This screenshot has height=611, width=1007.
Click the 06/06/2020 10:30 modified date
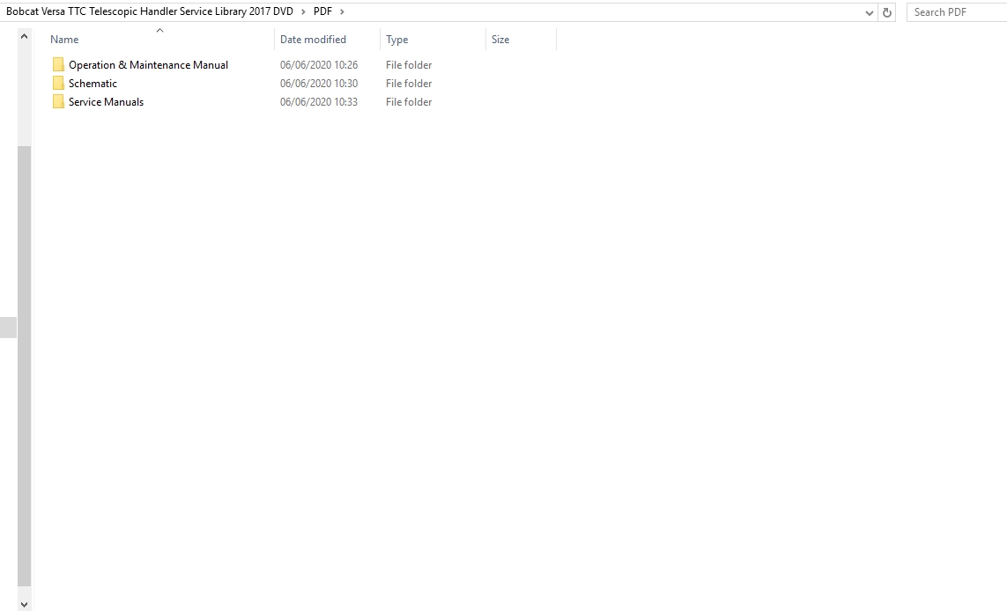tap(319, 84)
